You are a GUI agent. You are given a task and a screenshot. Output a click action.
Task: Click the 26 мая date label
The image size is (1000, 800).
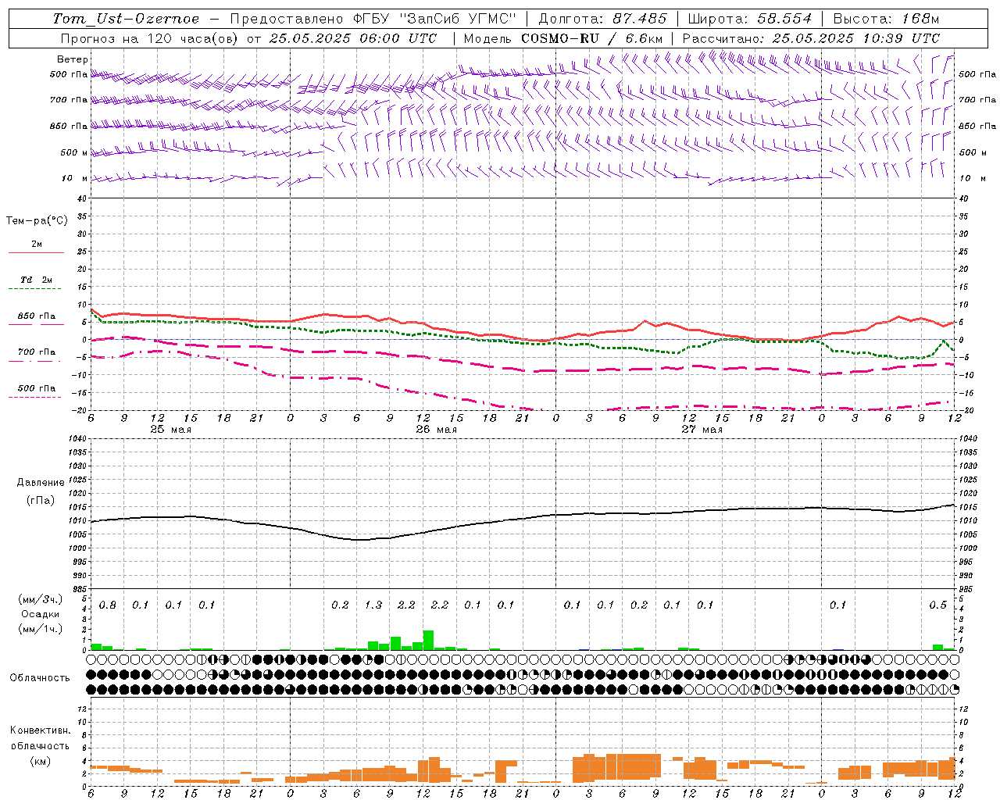[436, 430]
